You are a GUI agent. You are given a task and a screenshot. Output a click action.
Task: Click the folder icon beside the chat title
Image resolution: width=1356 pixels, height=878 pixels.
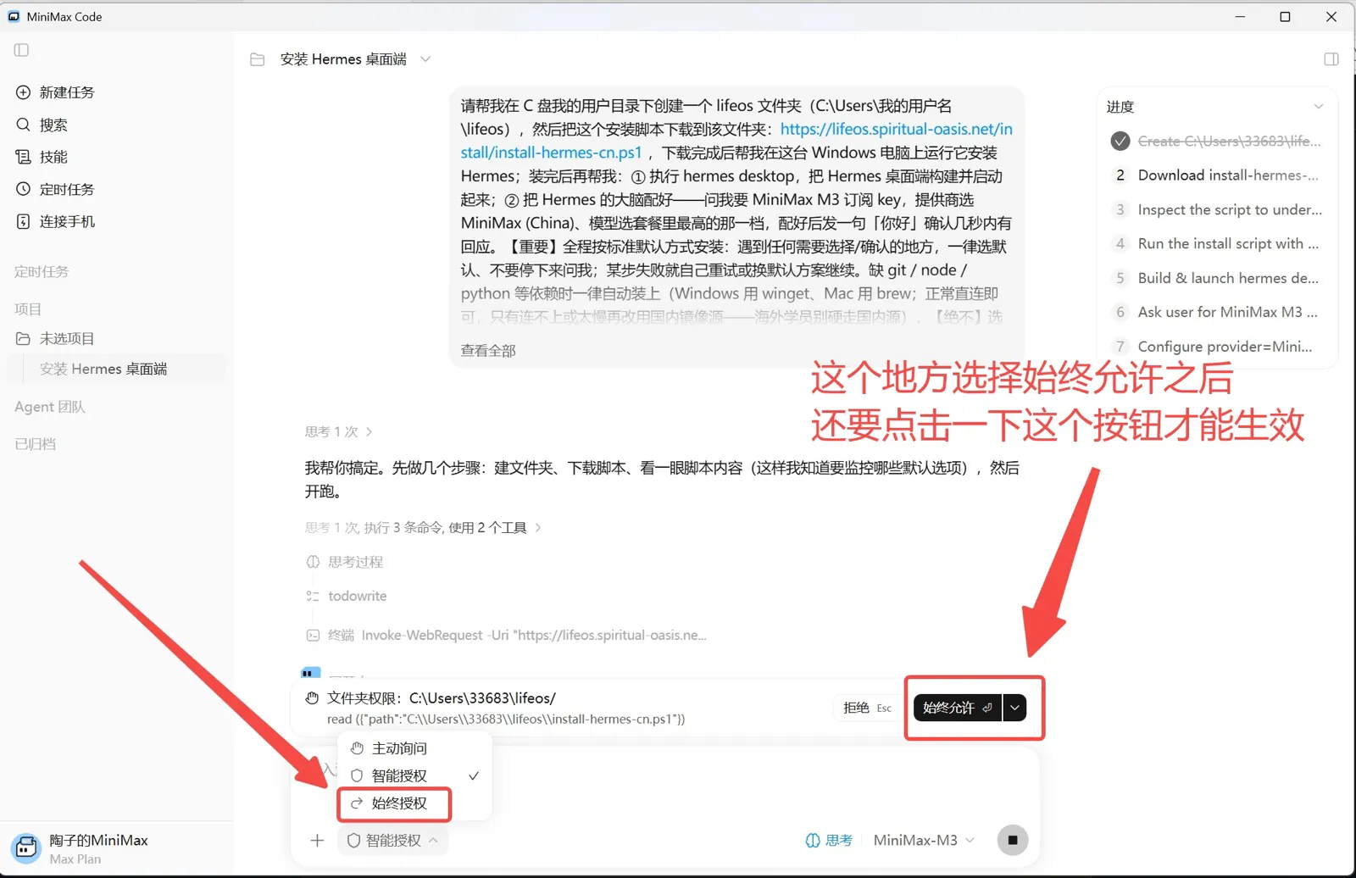pos(258,59)
